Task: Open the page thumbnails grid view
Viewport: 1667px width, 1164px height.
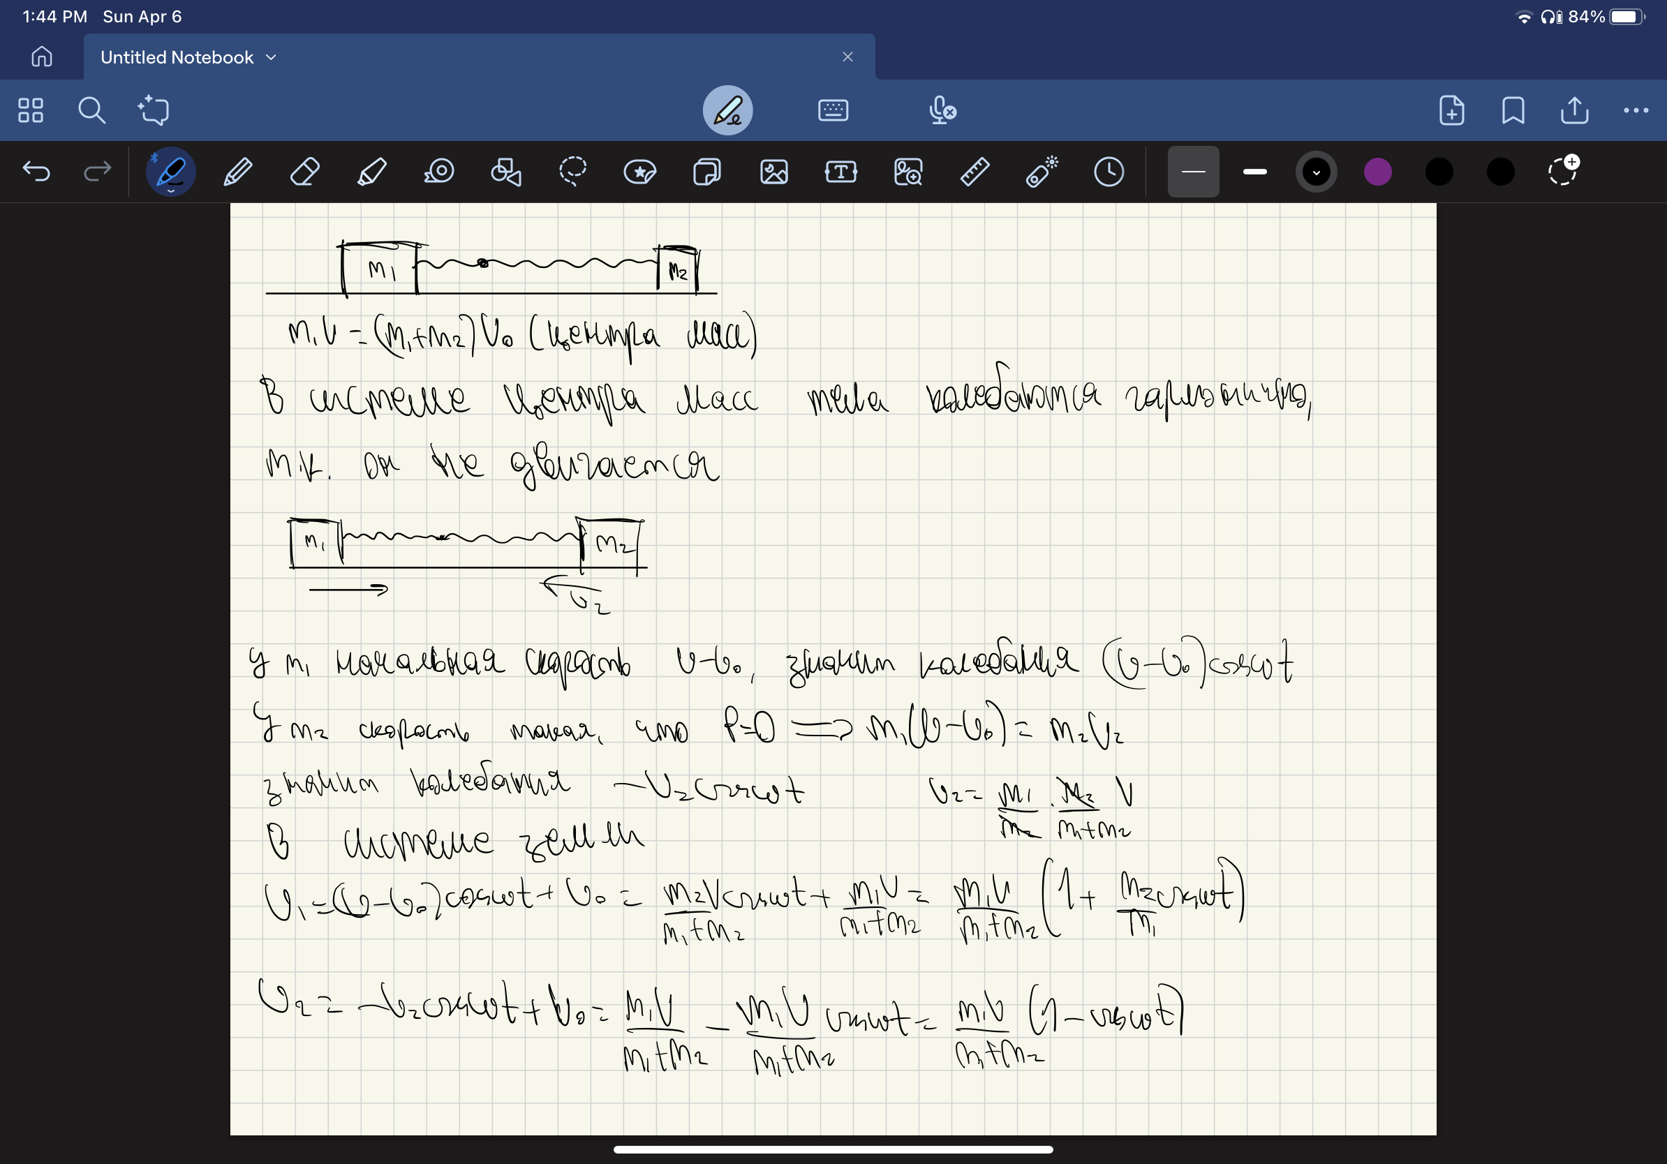Action: click(x=31, y=110)
